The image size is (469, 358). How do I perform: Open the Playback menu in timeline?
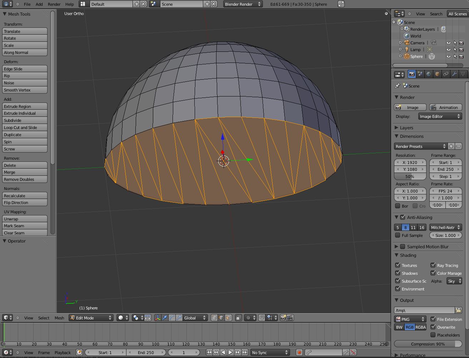click(x=63, y=353)
